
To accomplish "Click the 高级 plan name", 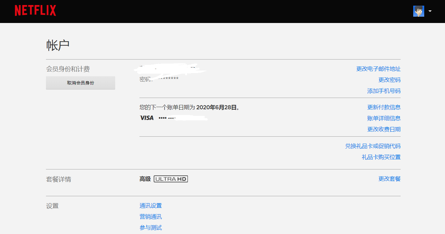I will 145,179.
